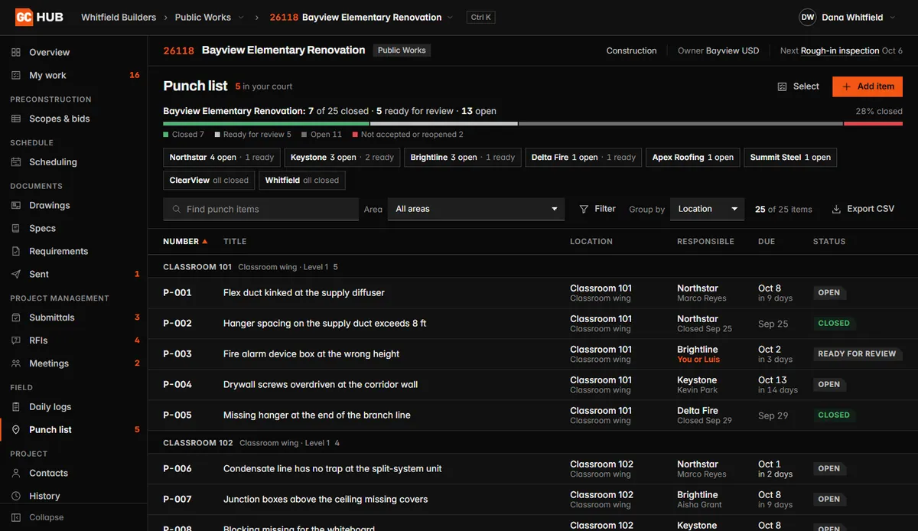Click the Punch list pin icon
The height and width of the screenshot is (531, 918).
pyautogui.click(x=16, y=430)
